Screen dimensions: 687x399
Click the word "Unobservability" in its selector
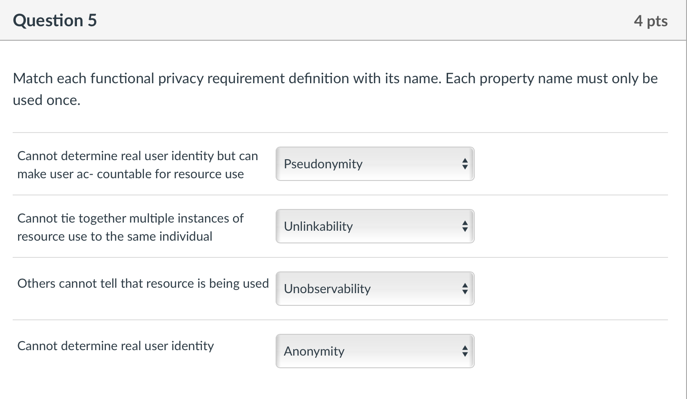coord(327,289)
